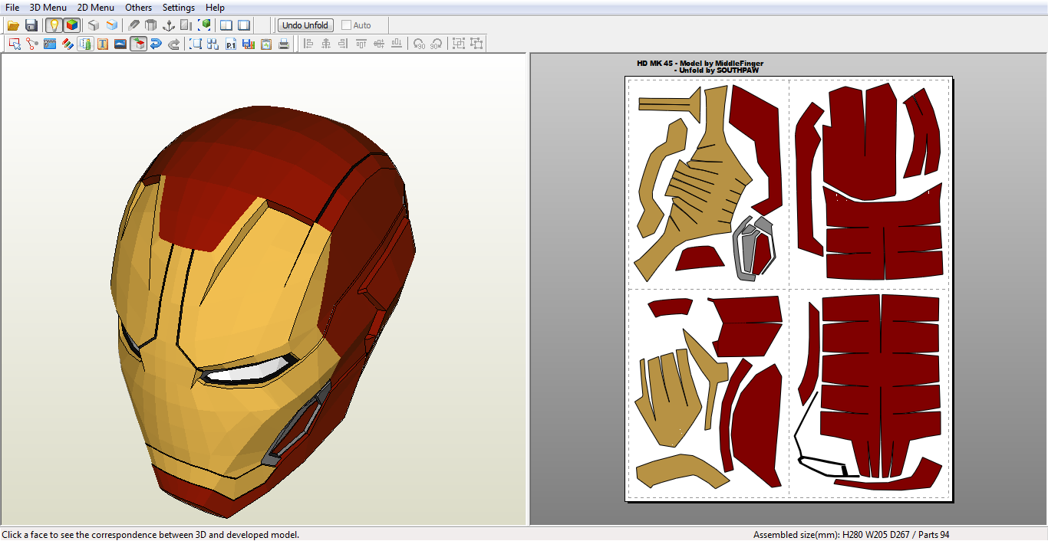Click the align right icon
The height and width of the screenshot is (541, 1048).
click(x=343, y=44)
